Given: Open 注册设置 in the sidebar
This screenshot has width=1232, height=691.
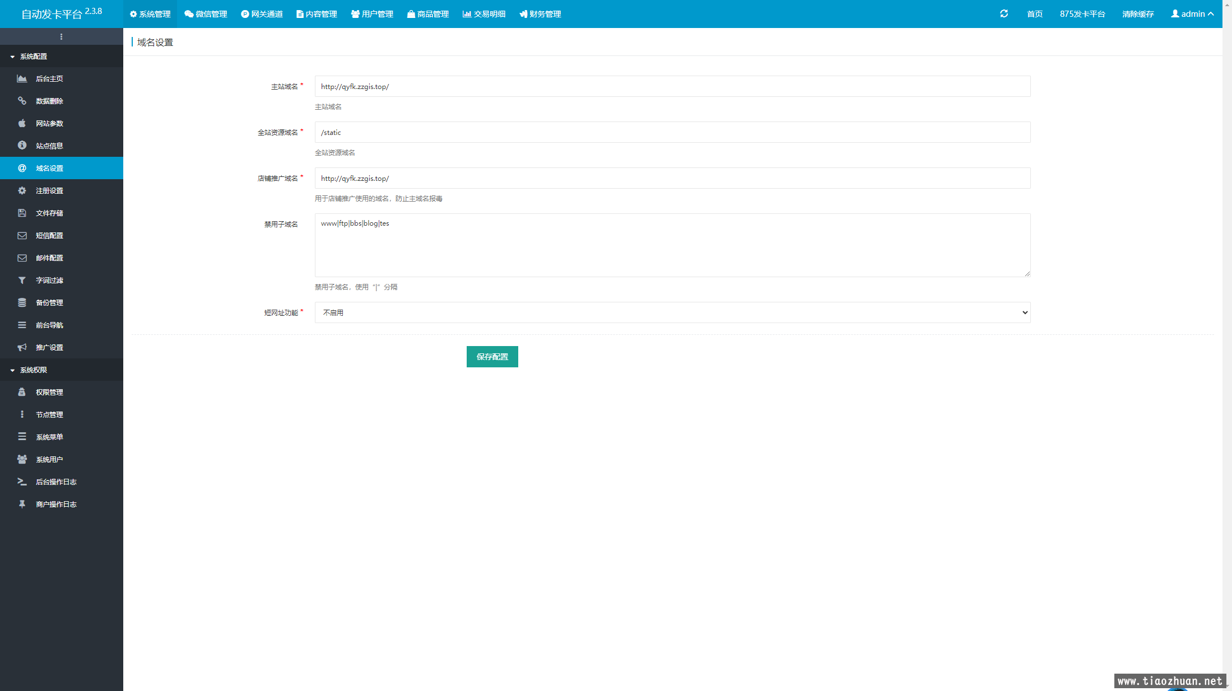Looking at the screenshot, I should tap(62, 190).
